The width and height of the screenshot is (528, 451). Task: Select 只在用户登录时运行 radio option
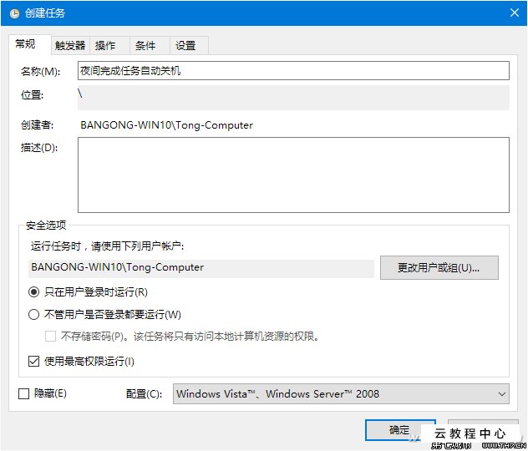tap(34, 292)
